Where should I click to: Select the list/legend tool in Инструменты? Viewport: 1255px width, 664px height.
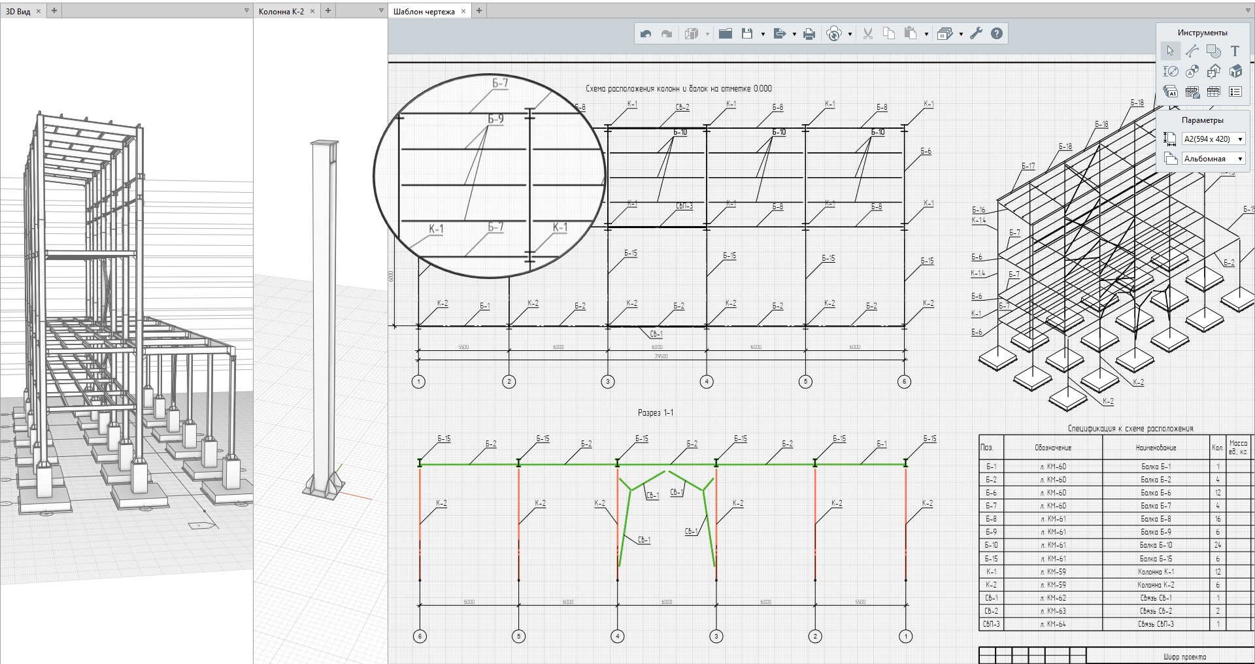[x=1235, y=91]
